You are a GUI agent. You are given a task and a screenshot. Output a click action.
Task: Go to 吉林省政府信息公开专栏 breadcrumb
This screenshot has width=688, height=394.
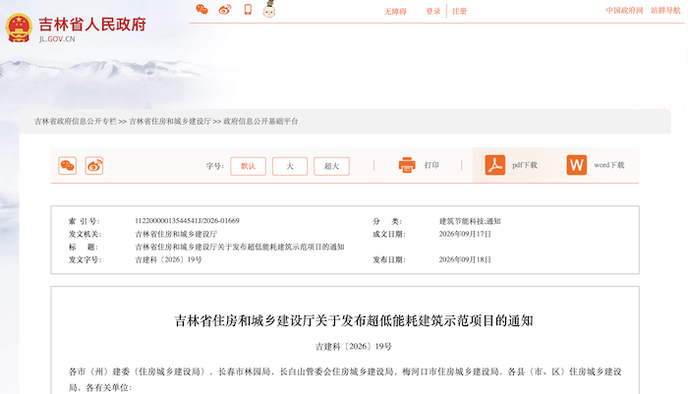tap(76, 122)
